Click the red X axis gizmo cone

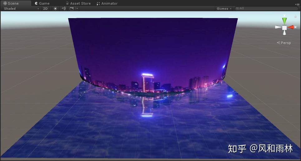(x=291, y=27)
